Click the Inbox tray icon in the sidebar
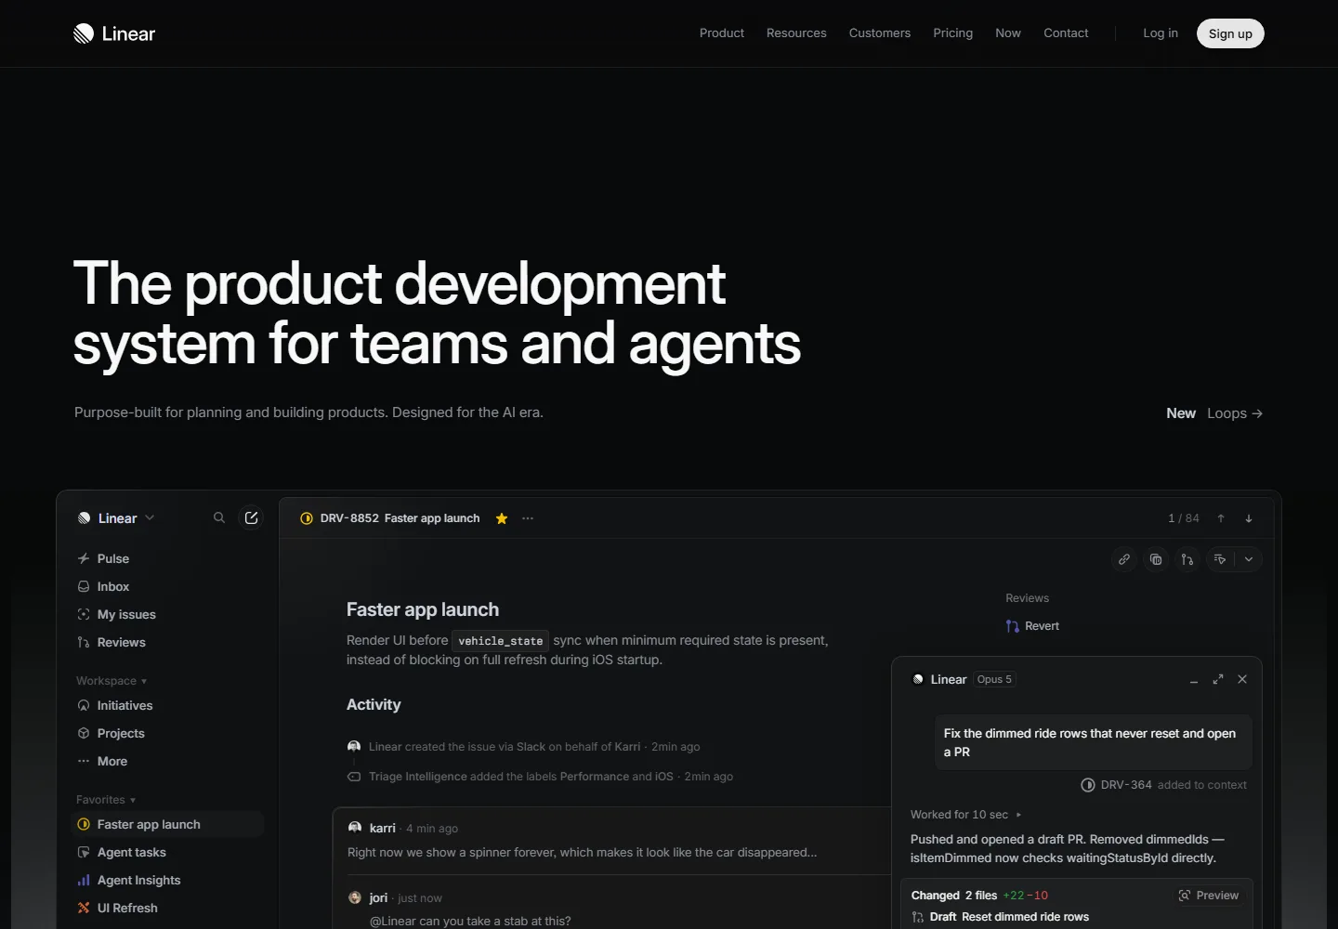1338x929 pixels. pos(84,586)
